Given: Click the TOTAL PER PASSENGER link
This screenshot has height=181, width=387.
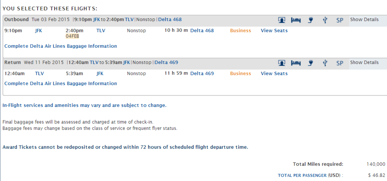Looking at the screenshot, I should (x=302, y=175).
